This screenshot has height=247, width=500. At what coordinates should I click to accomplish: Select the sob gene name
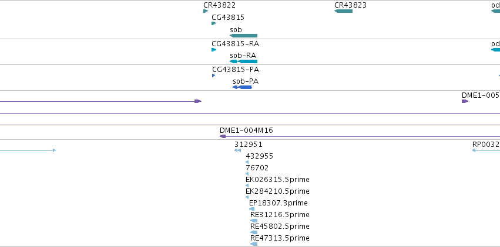coord(236,30)
